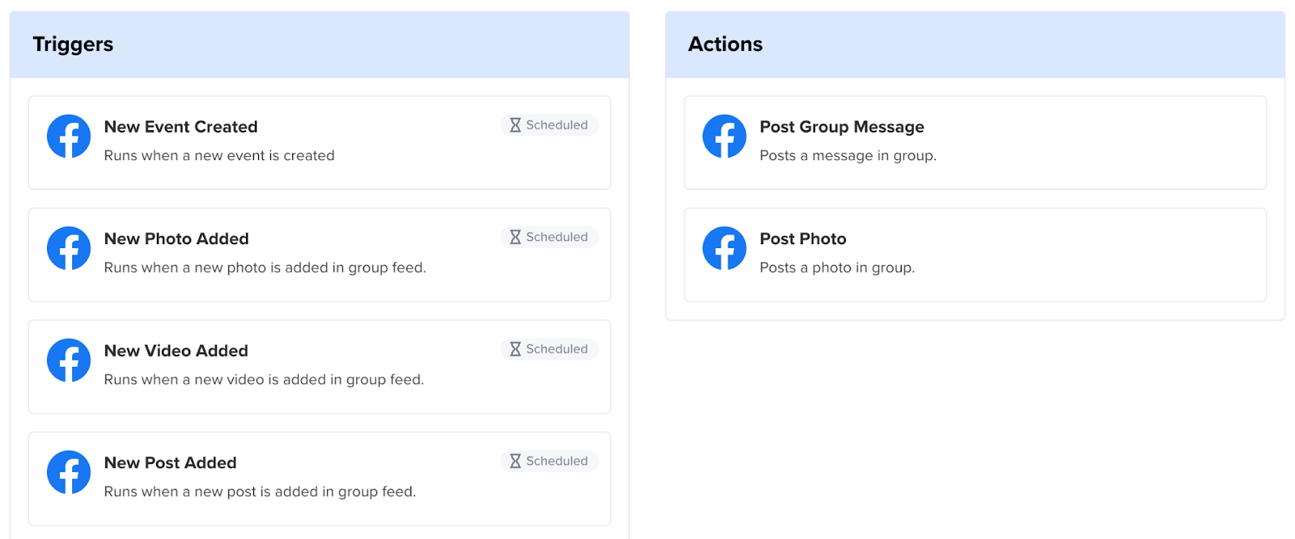The image size is (1295, 539).
Task: Click hourglass icon on New Video Added
Action: coord(515,349)
